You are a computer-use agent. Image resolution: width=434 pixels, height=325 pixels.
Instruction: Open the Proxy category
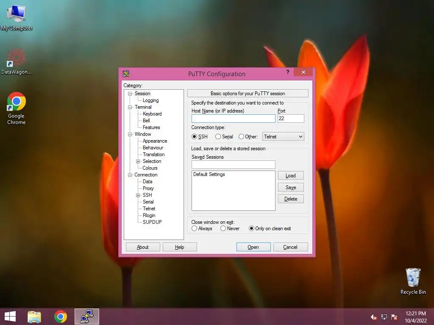click(x=148, y=188)
